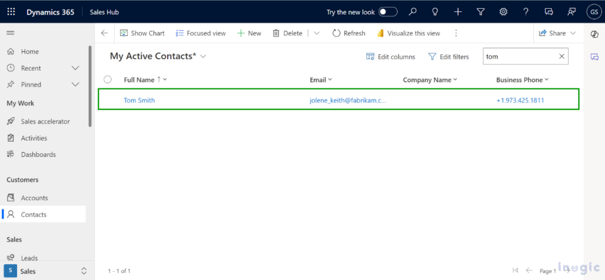Open the app launcher waffle icon
This screenshot has height=280, width=605.
[x=11, y=12]
